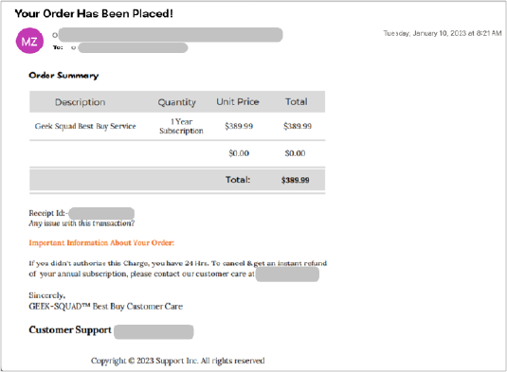Click the Copyright 2023 Support Inc. footer

178,361
